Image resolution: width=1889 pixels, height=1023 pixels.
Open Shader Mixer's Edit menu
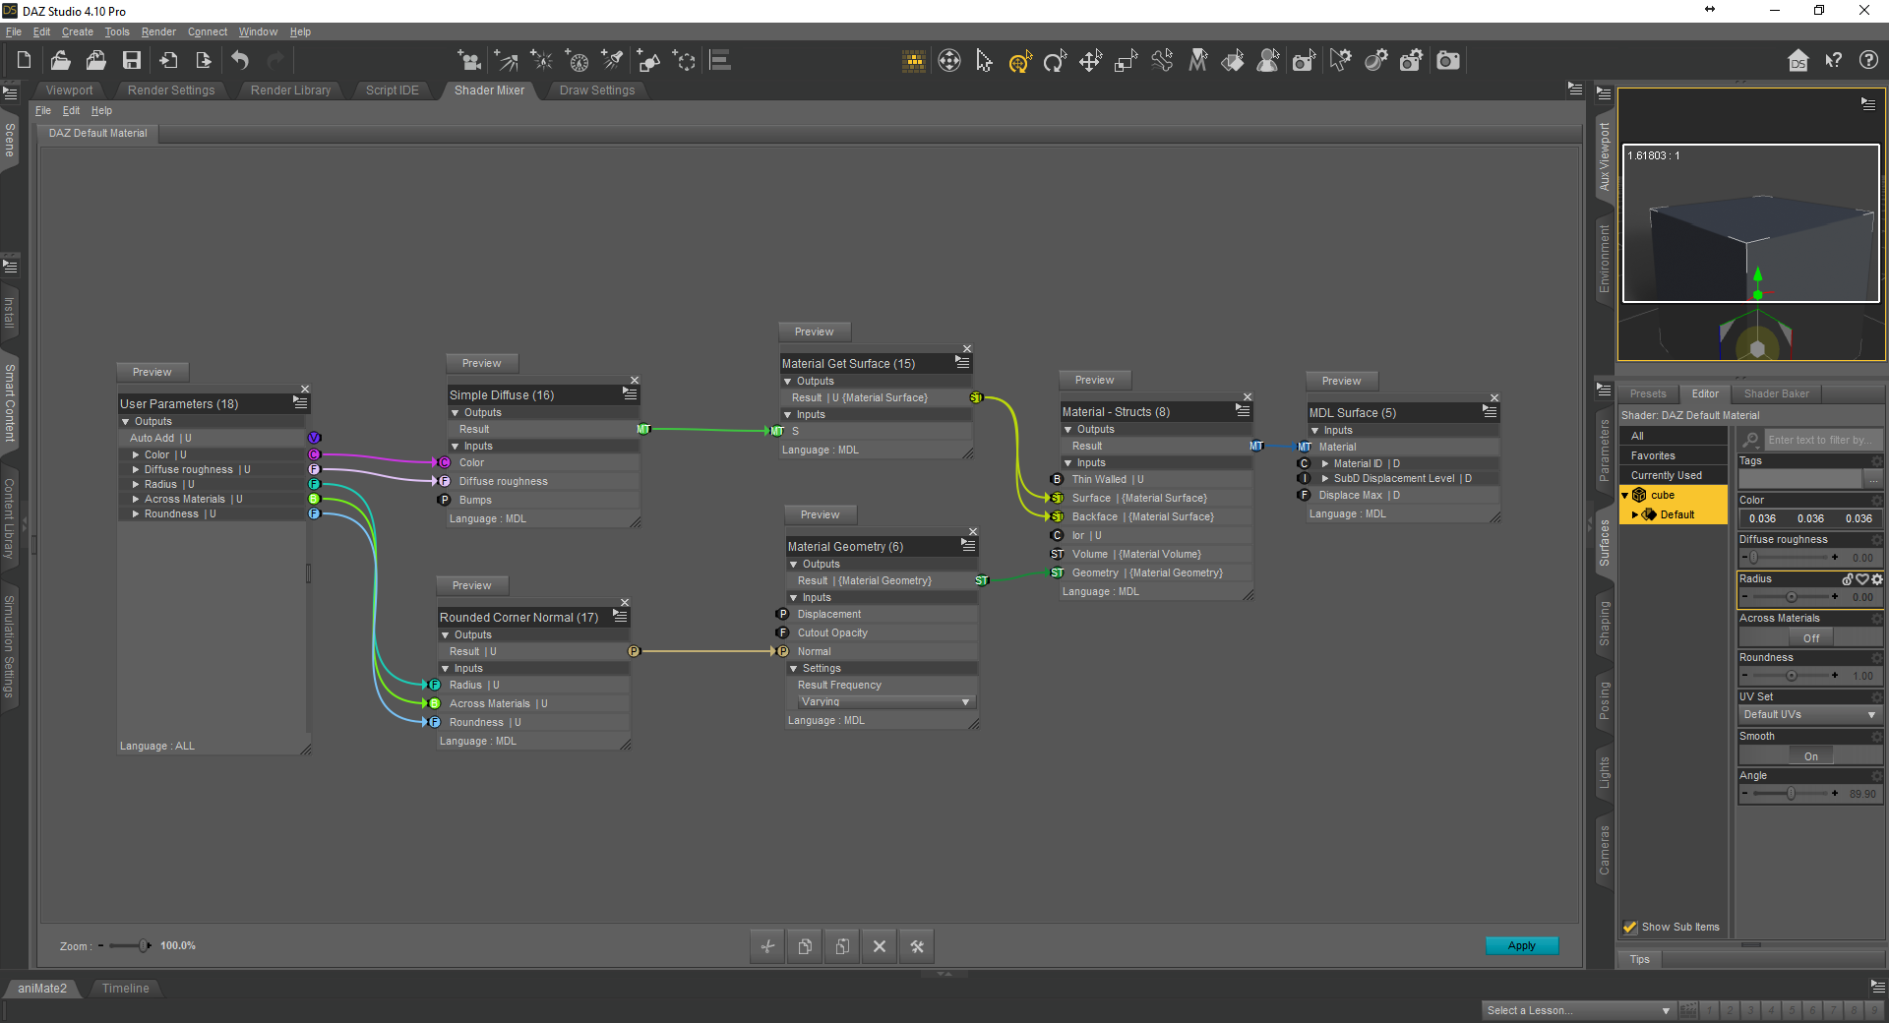point(71,110)
